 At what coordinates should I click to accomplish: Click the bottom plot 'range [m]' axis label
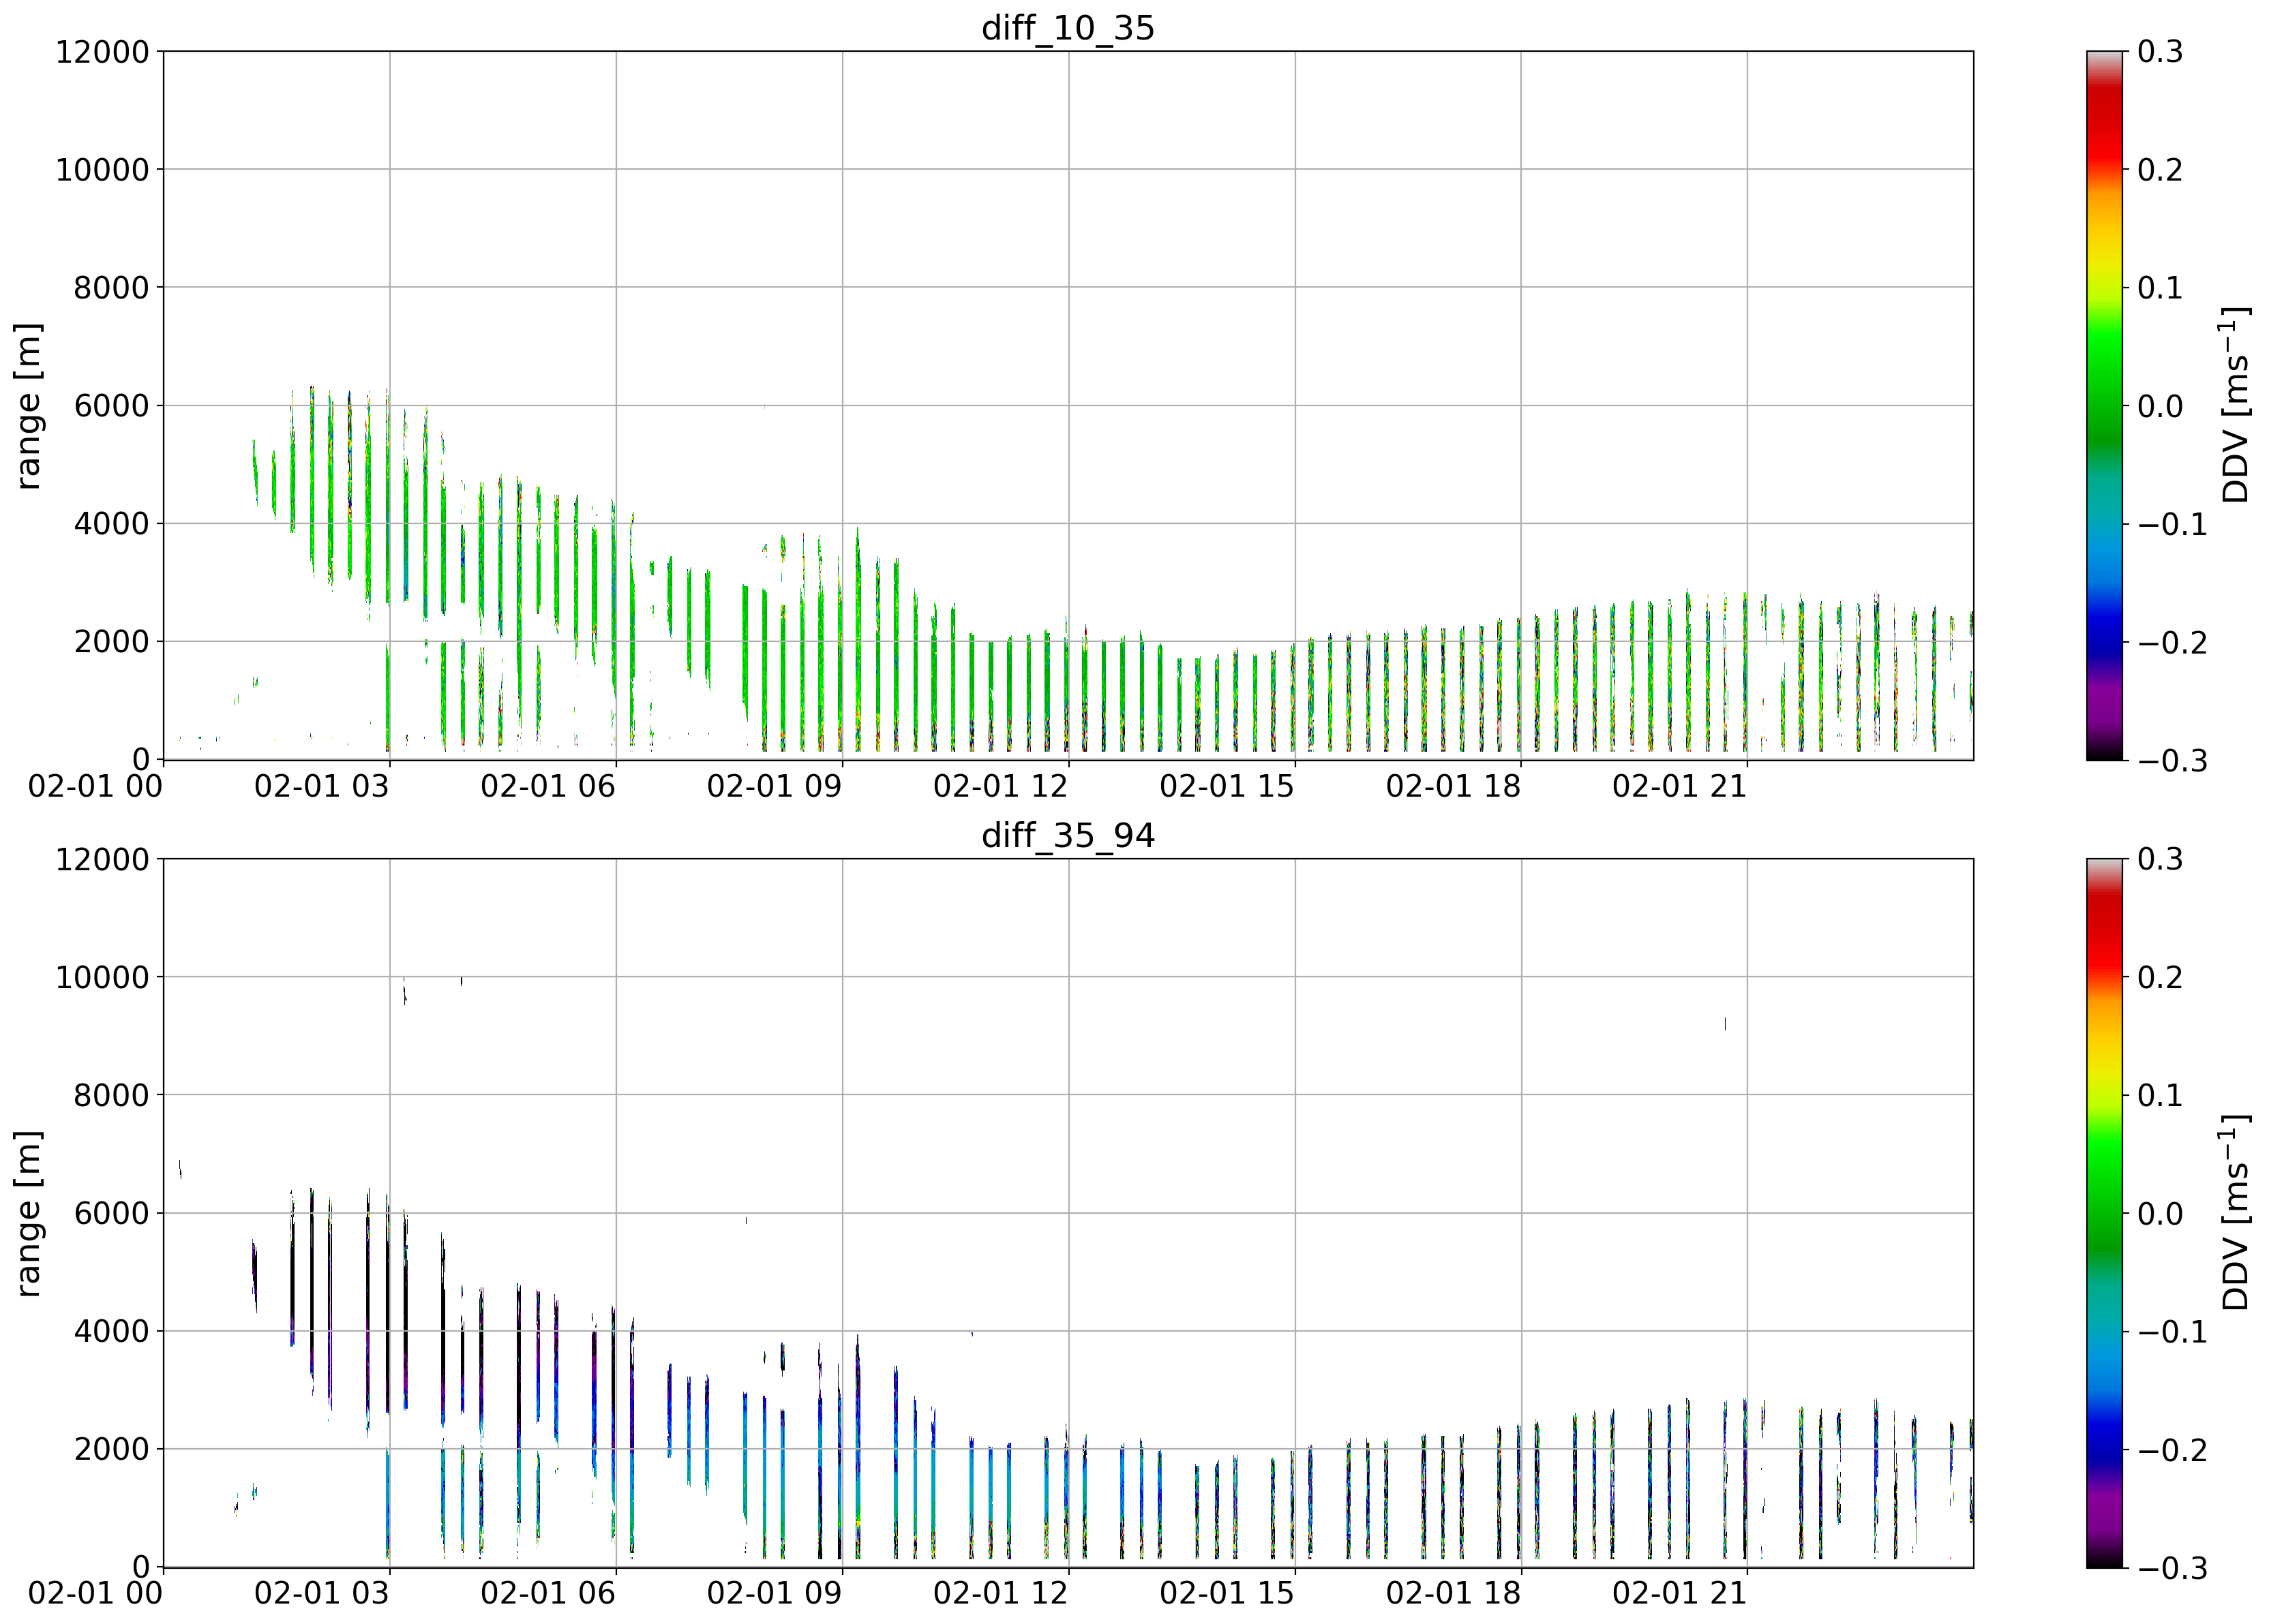[28, 1213]
